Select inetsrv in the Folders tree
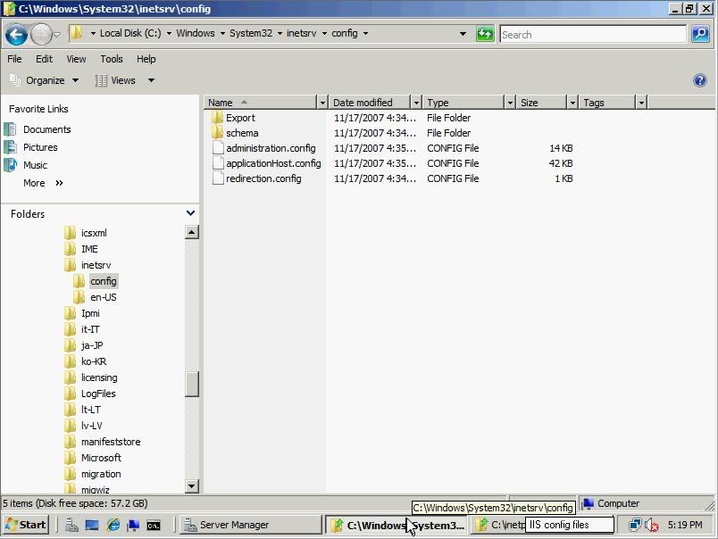This screenshot has height=539, width=718. [x=96, y=265]
